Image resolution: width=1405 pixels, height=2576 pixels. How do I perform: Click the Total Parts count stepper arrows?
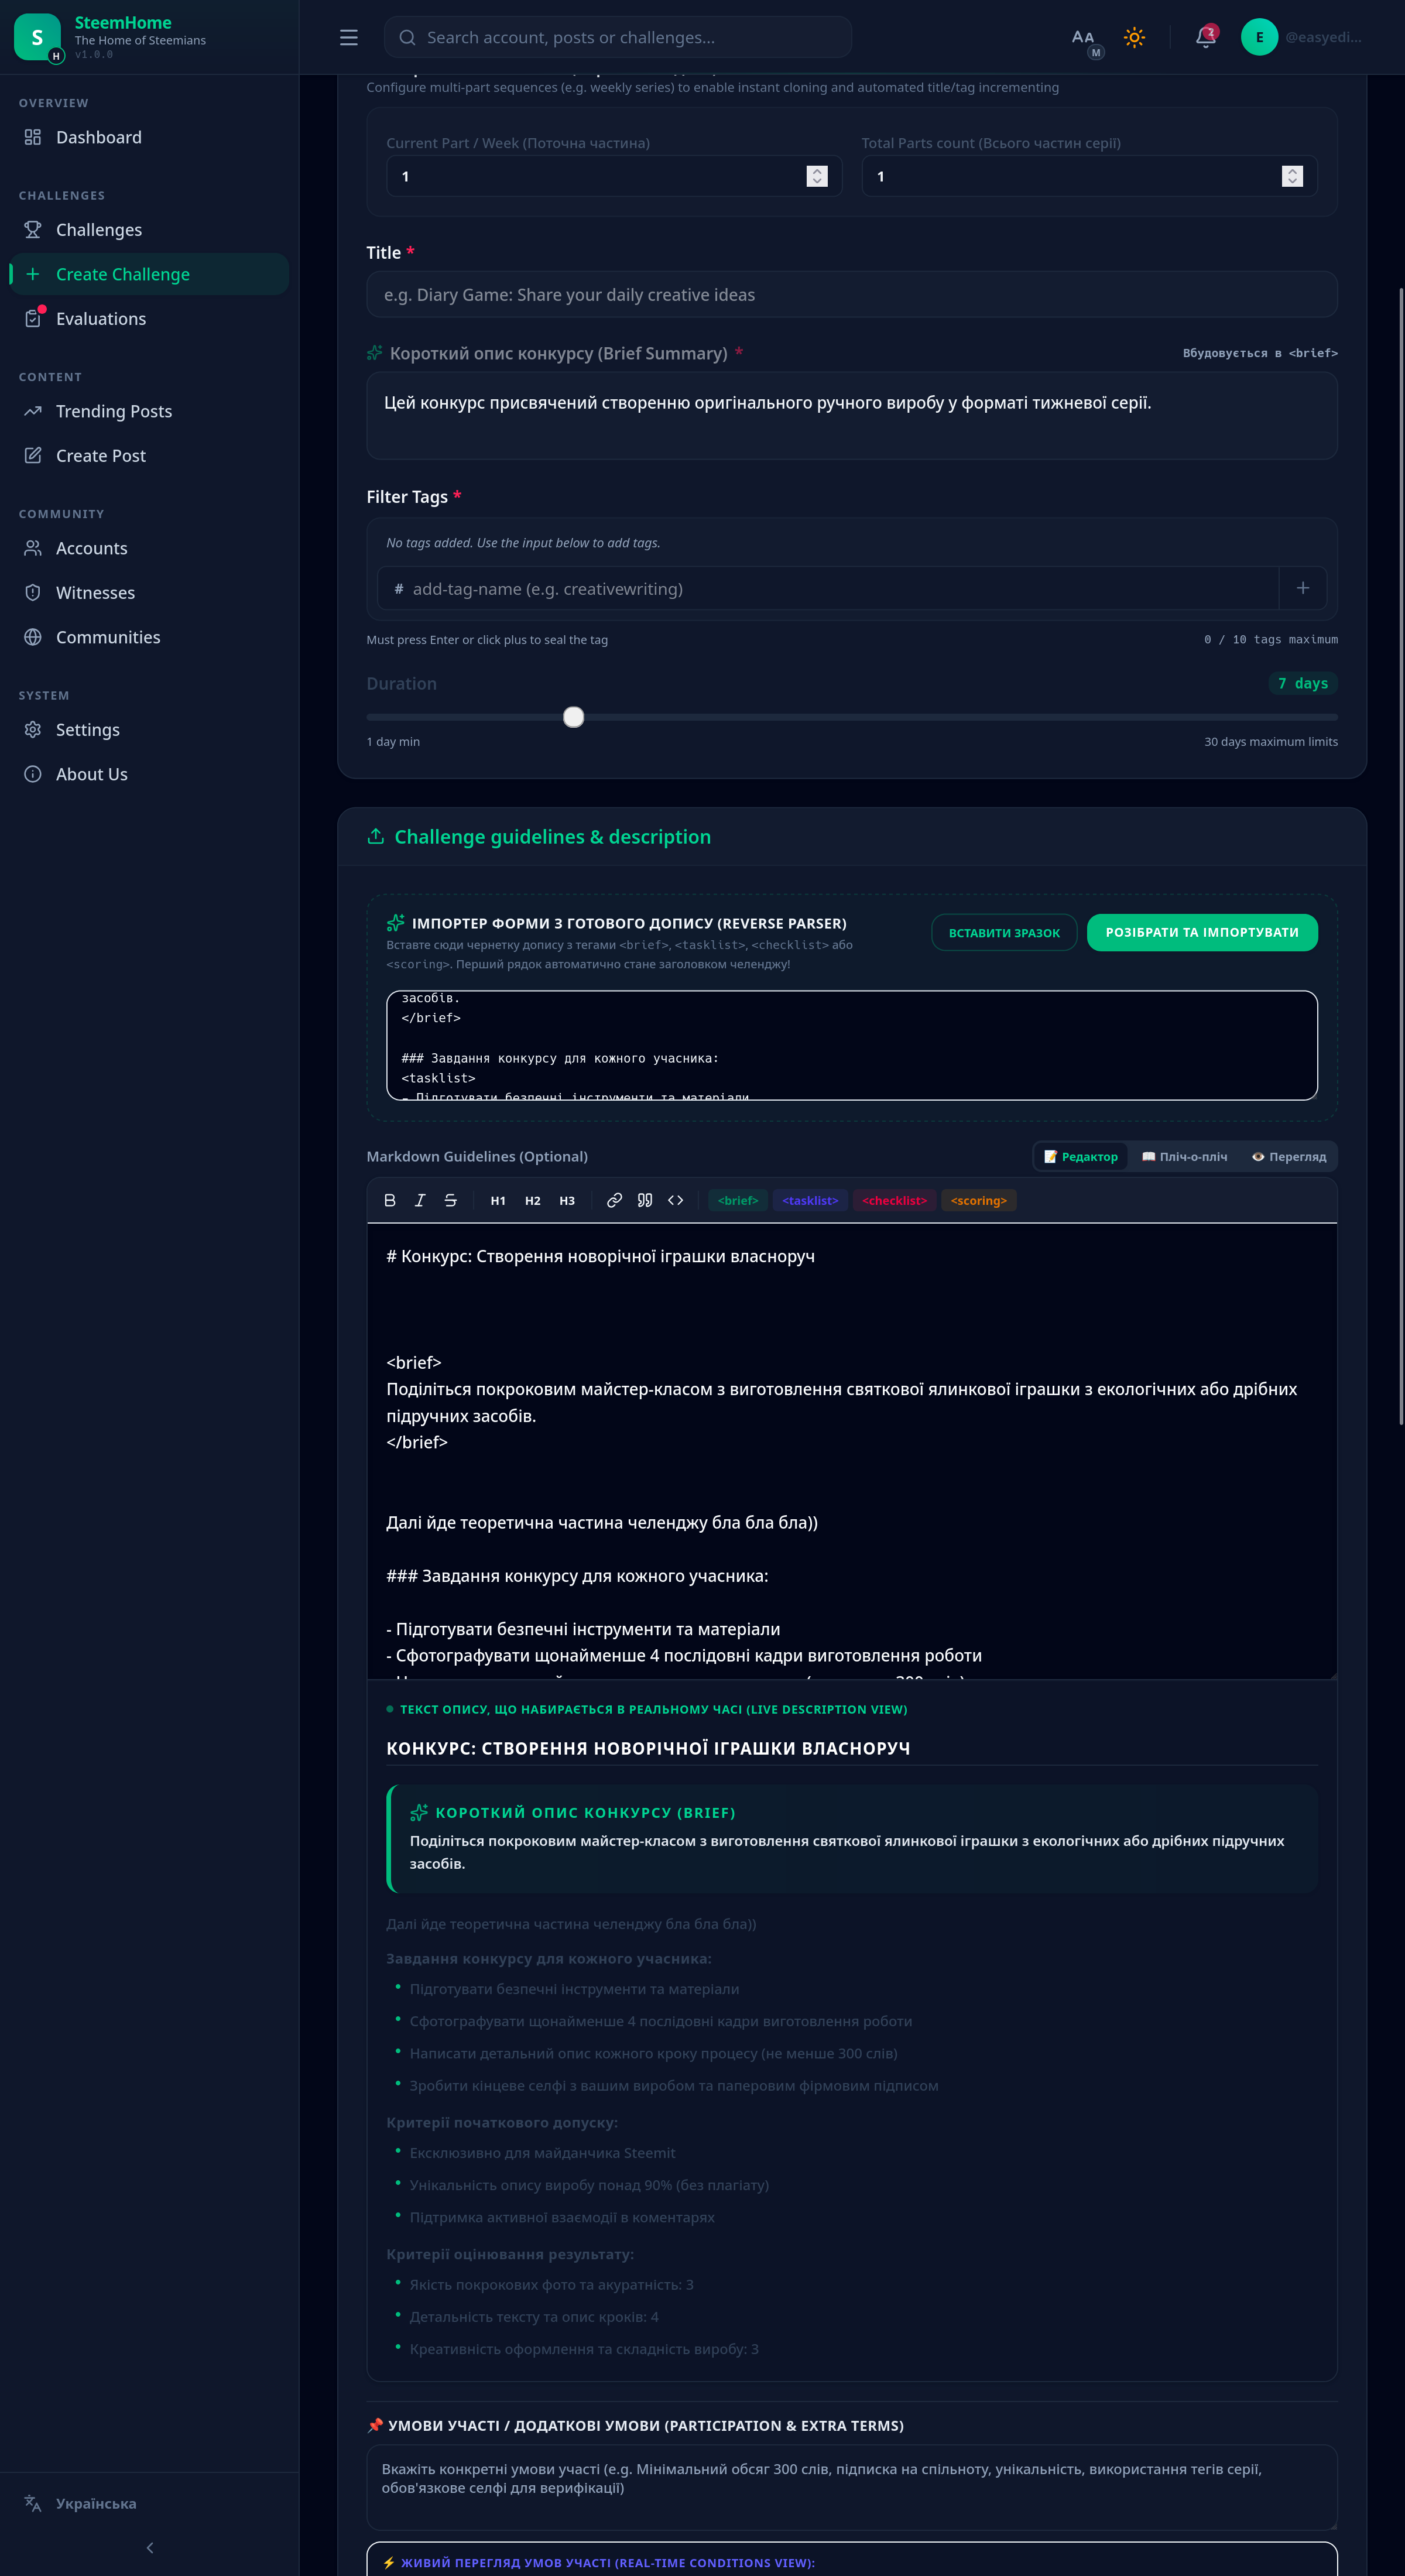pos(1292,176)
